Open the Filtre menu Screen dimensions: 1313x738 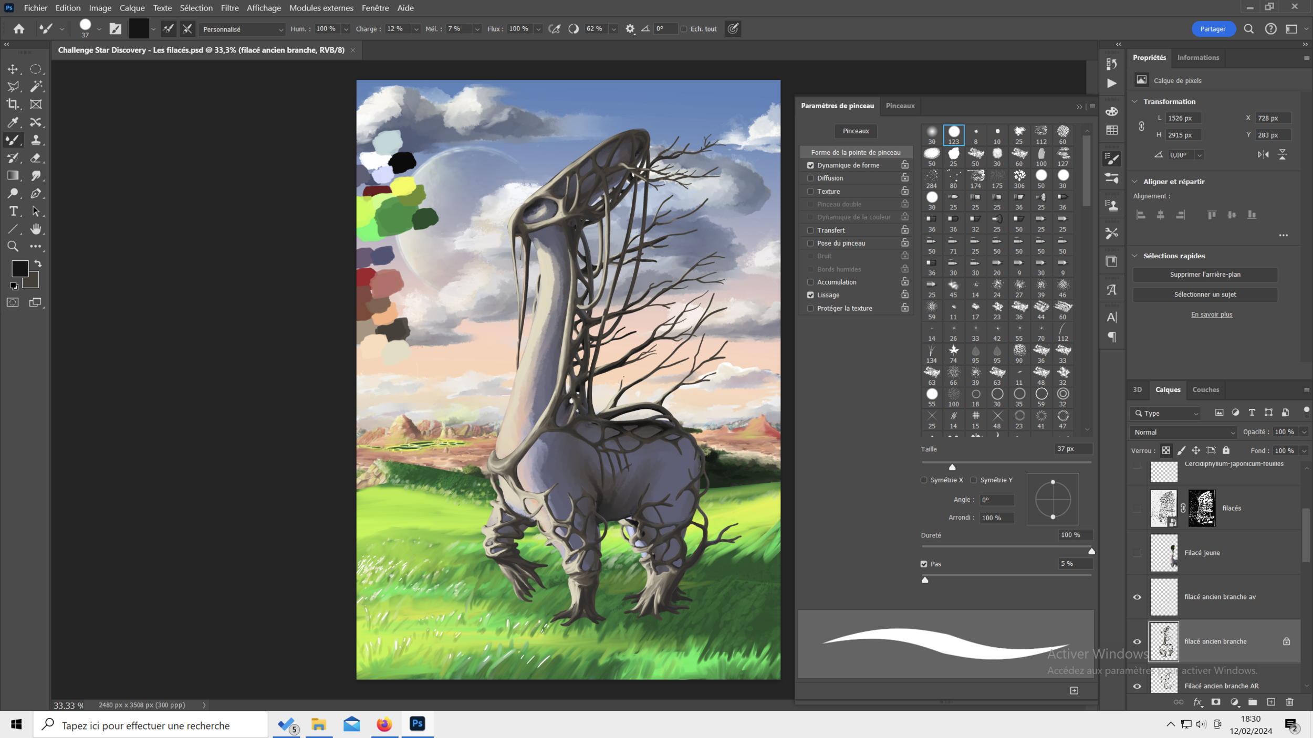point(230,8)
